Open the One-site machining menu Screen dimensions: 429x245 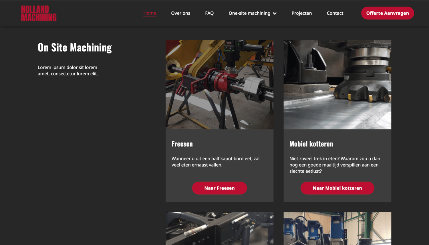tap(249, 13)
